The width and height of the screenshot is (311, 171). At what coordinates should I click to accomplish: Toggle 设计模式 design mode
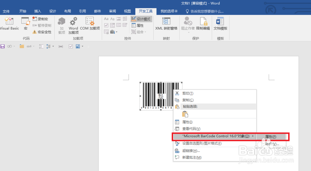(x=141, y=19)
